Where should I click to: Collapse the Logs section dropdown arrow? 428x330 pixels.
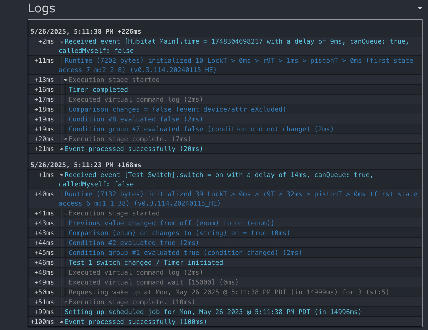point(420,8)
